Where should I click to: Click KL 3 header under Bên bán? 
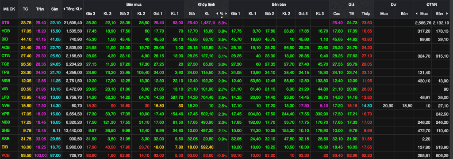pos(320,14)
